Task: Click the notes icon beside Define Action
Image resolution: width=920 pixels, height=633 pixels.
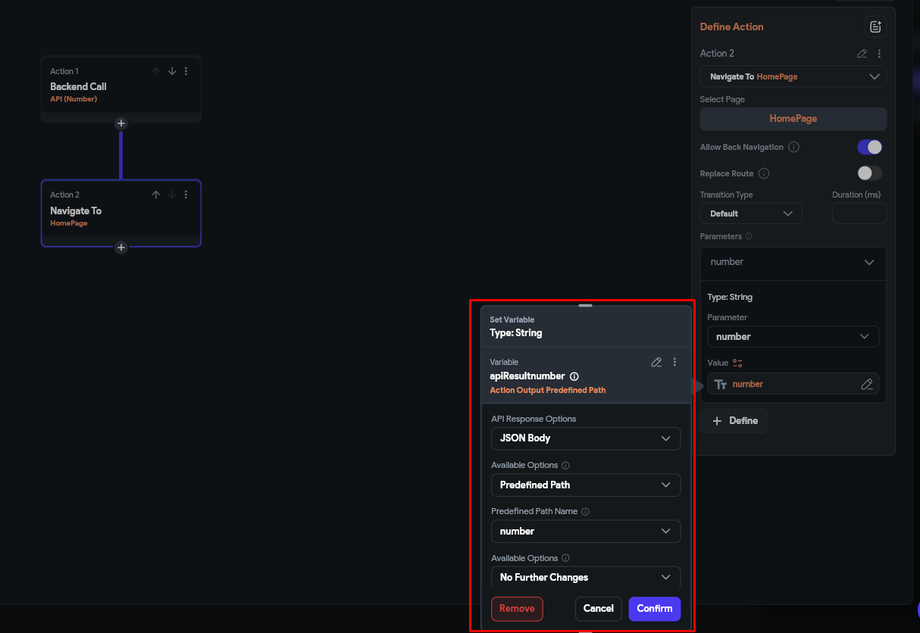Action: click(875, 27)
